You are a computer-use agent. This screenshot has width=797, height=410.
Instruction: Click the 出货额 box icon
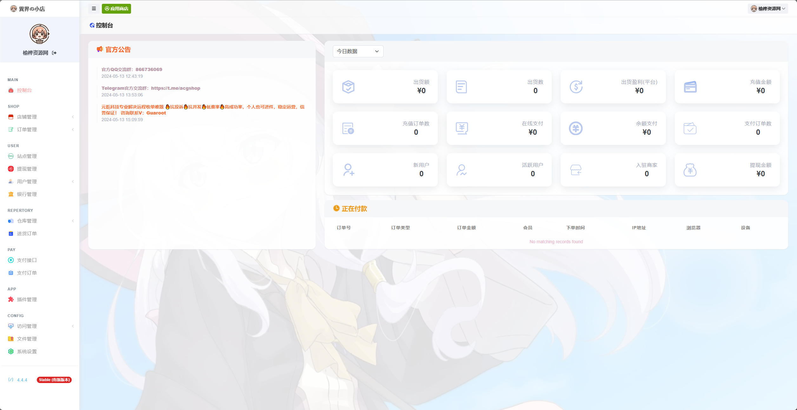(348, 87)
